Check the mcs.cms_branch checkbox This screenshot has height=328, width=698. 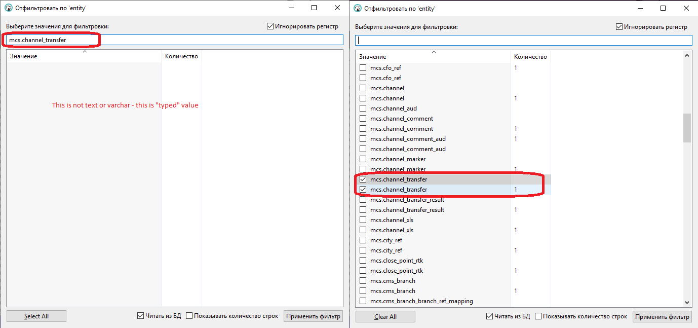(x=363, y=280)
